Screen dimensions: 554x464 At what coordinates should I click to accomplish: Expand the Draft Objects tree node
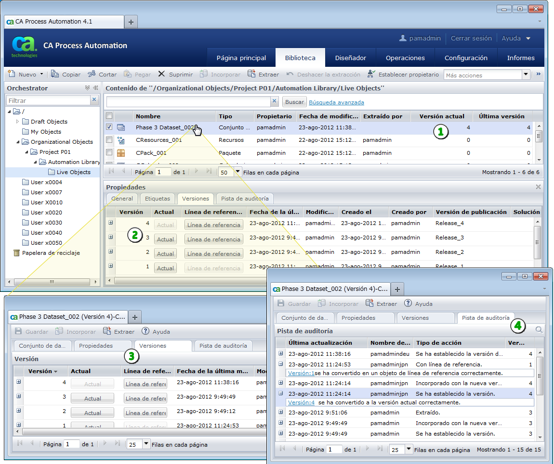coord(18,122)
